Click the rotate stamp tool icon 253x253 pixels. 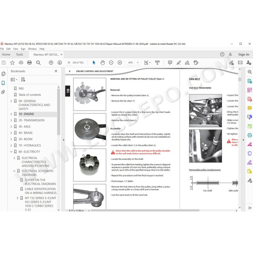pyautogui.click(x=196, y=63)
